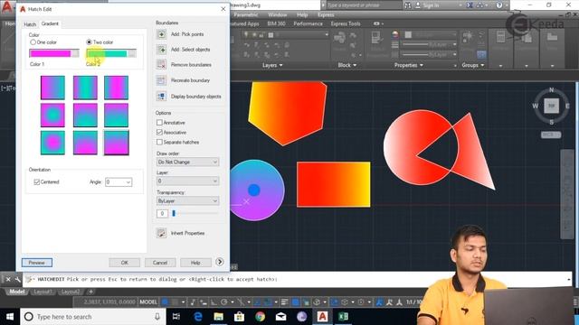
Task: Toggle the grid display status icon
Action: coord(165,302)
